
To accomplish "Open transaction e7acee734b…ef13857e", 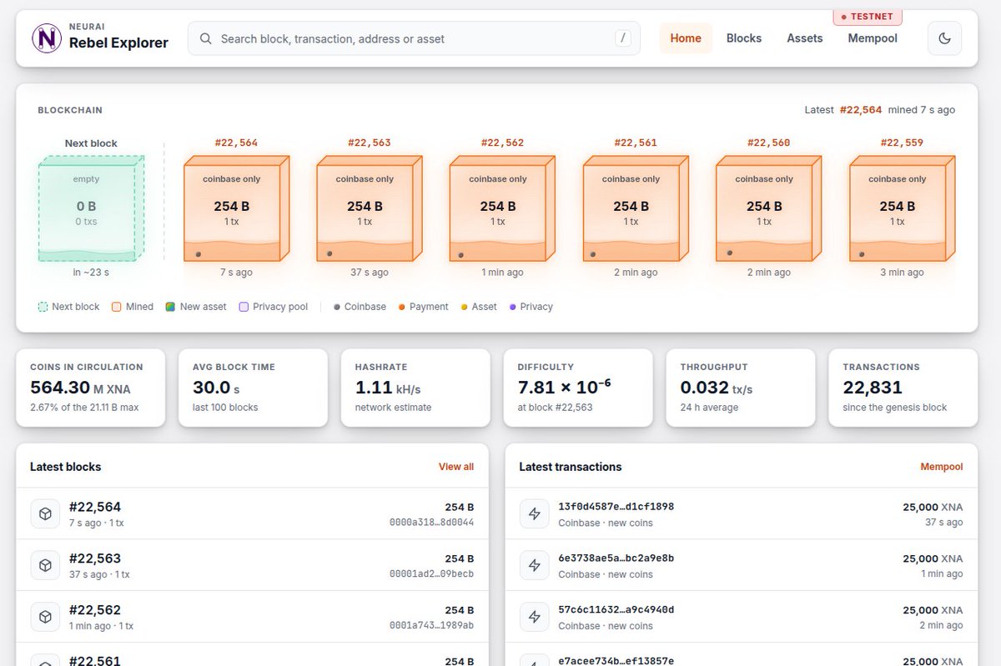I will coord(616,661).
